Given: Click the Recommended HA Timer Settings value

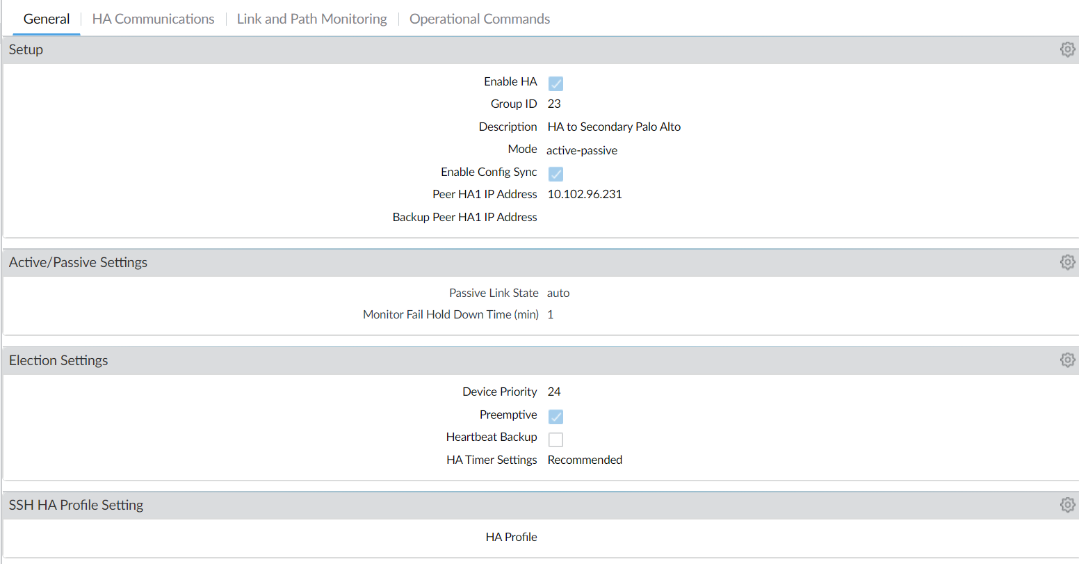Looking at the screenshot, I should click(585, 460).
